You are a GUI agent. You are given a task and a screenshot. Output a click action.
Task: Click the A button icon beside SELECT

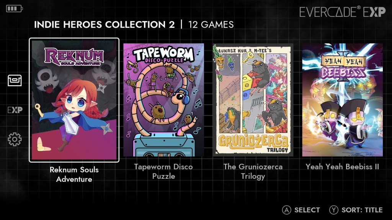pos(286,210)
